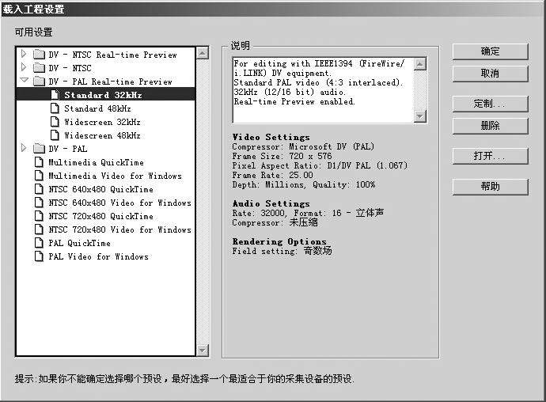Choose Multimedia Video for Windows preset
This screenshot has height=402, width=546.
[x=115, y=176]
